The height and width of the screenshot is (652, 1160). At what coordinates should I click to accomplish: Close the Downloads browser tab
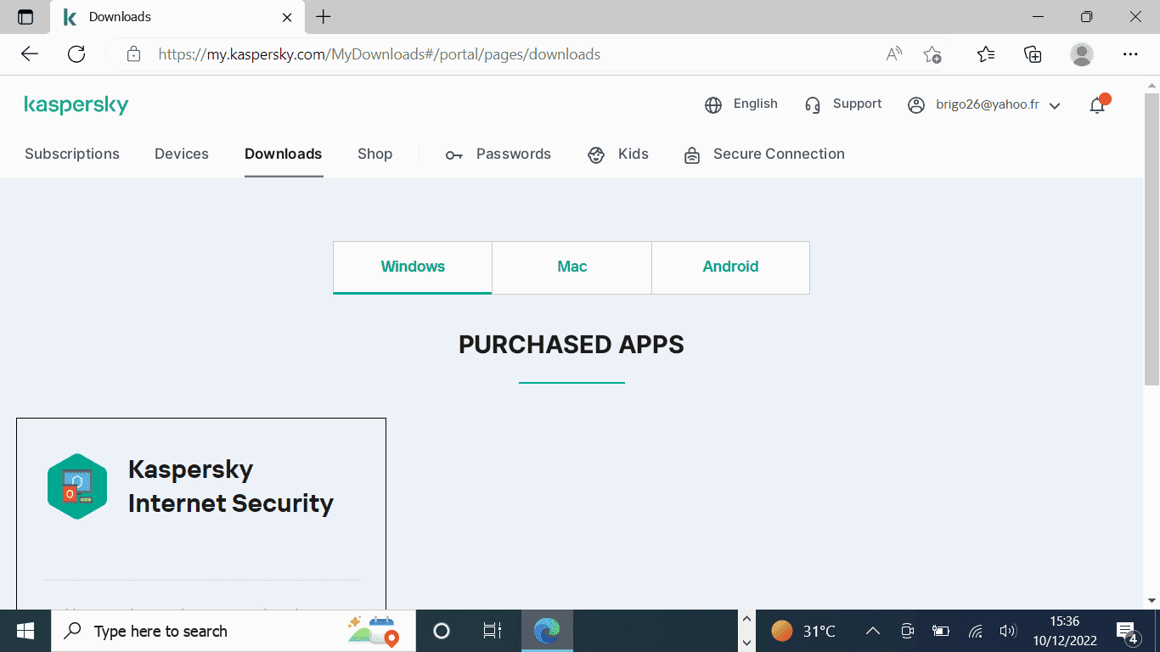[x=287, y=17]
